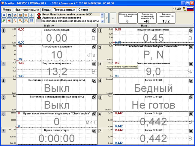Select Reset Manufacturer enable counter (MEC) item
Viewport: 195px width, 146px height.
click(x=70, y=14)
